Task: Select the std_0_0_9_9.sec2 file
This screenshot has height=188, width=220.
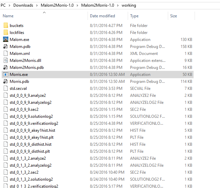Action: coord(24,109)
